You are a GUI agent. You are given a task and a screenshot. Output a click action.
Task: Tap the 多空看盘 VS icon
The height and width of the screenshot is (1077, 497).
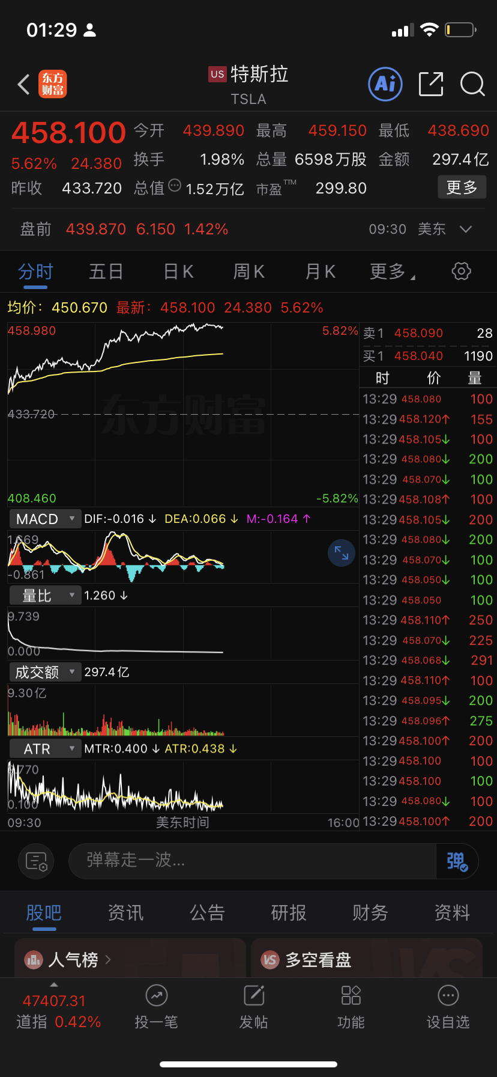pyautogui.click(x=270, y=960)
